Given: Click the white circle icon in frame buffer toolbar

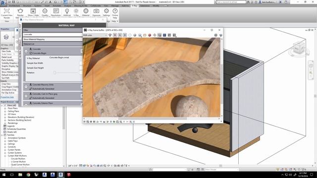Looking at the screenshot, I should pyautogui.click(x=130, y=35).
